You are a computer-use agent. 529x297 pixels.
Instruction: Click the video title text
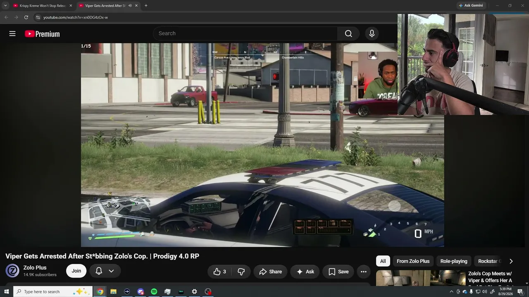pyautogui.click(x=102, y=256)
